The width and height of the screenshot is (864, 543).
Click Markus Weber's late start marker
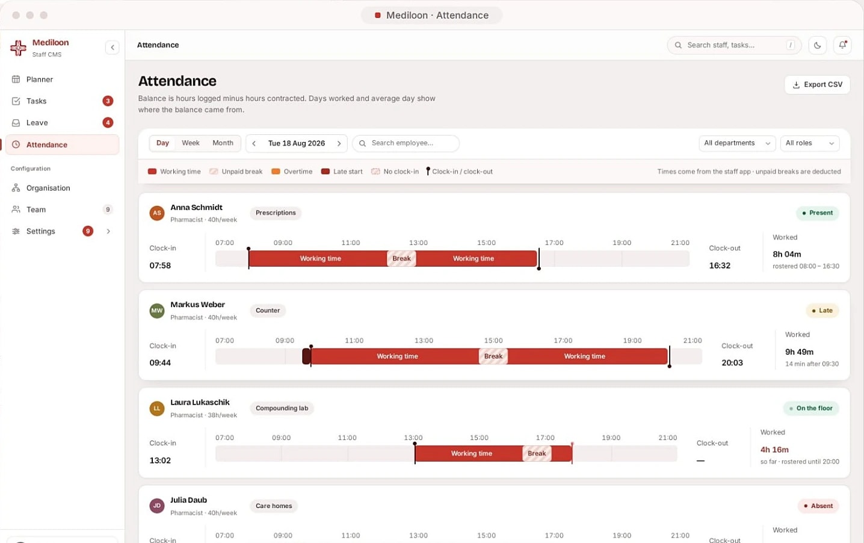(x=306, y=356)
